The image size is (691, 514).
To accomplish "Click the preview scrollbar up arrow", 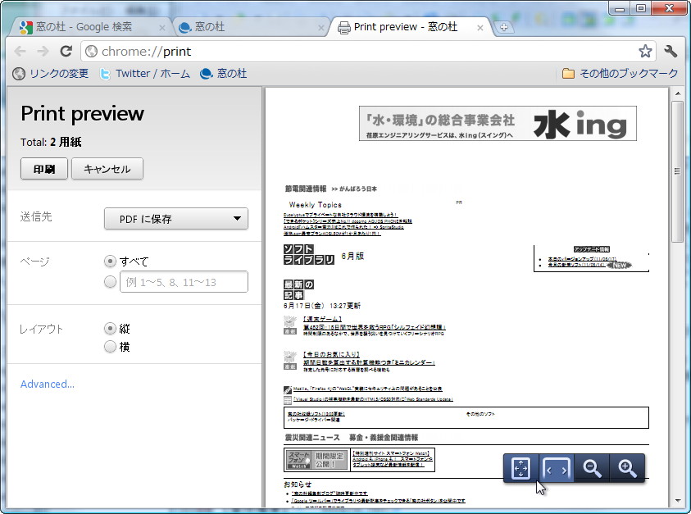I will click(677, 93).
